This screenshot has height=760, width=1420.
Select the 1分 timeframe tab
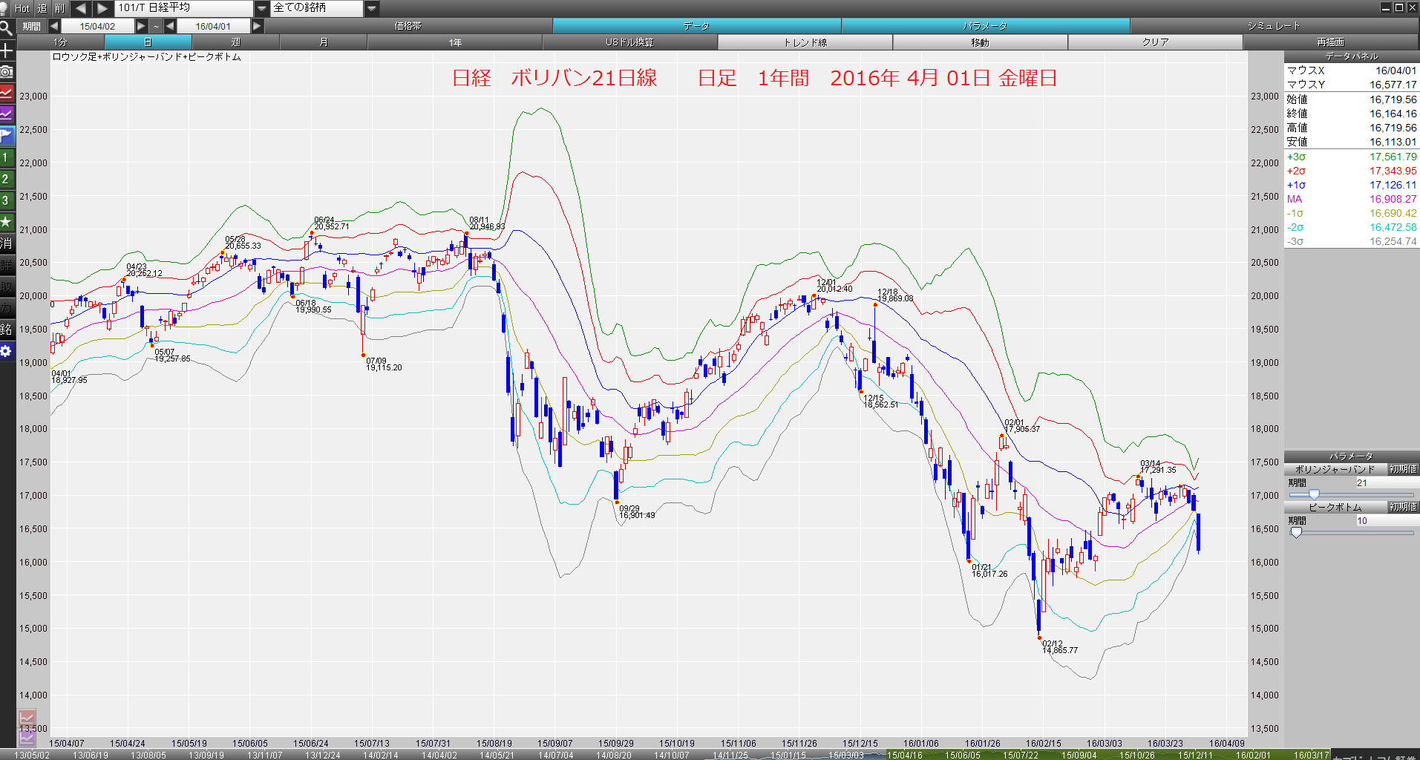coord(60,42)
